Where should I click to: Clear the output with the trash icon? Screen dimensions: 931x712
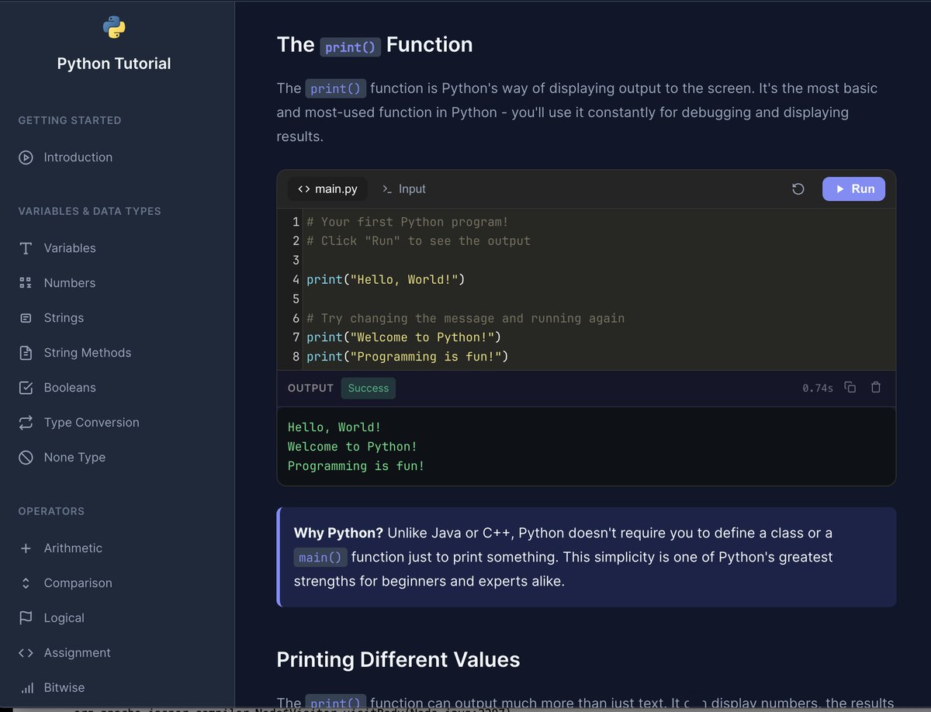click(x=876, y=387)
